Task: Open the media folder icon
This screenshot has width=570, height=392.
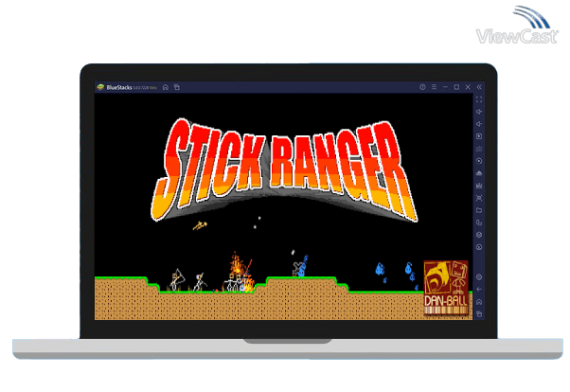Action: click(479, 210)
